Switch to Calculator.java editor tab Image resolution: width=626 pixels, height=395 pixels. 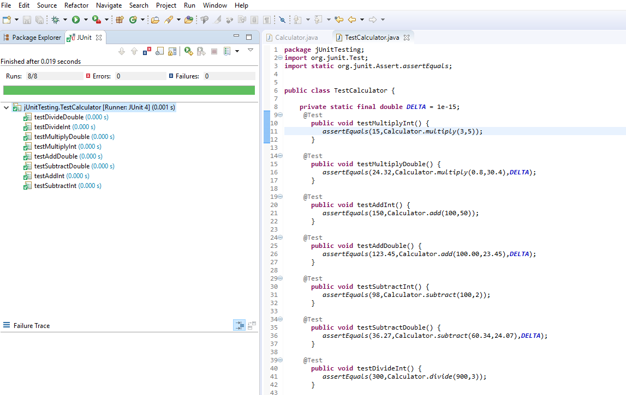[x=296, y=38]
